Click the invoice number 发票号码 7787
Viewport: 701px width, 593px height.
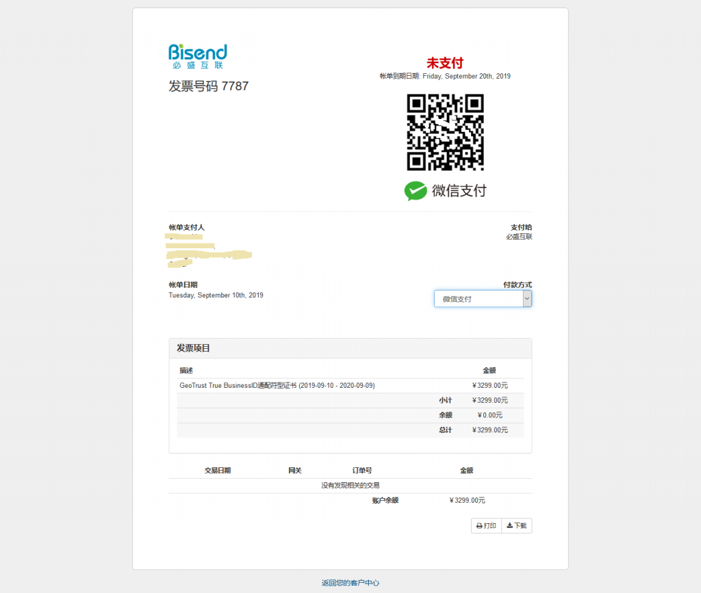(x=208, y=85)
